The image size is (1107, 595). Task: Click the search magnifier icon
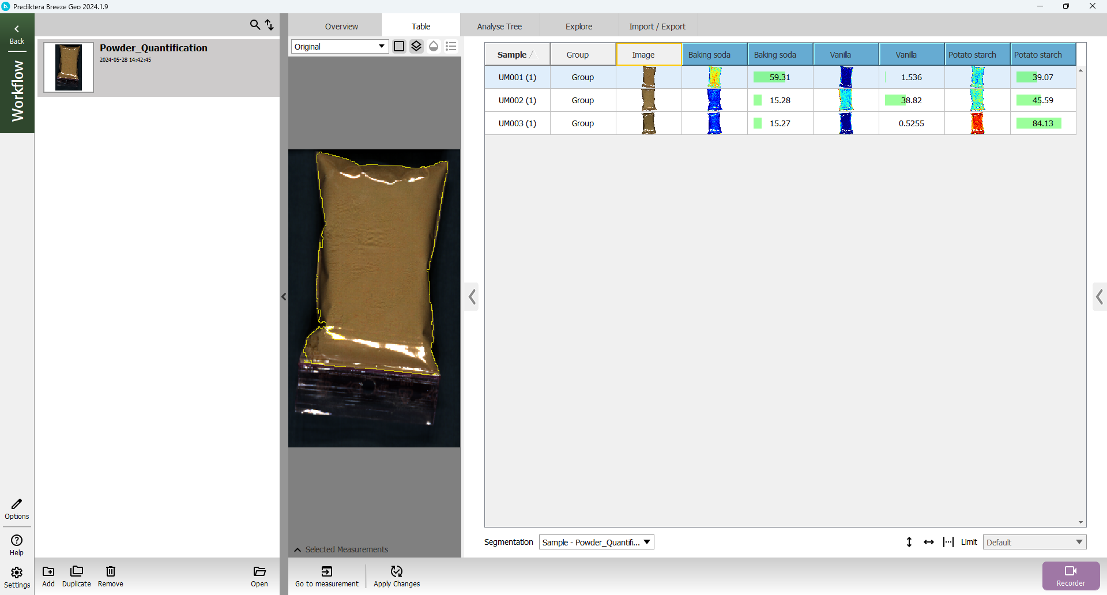[255, 25]
